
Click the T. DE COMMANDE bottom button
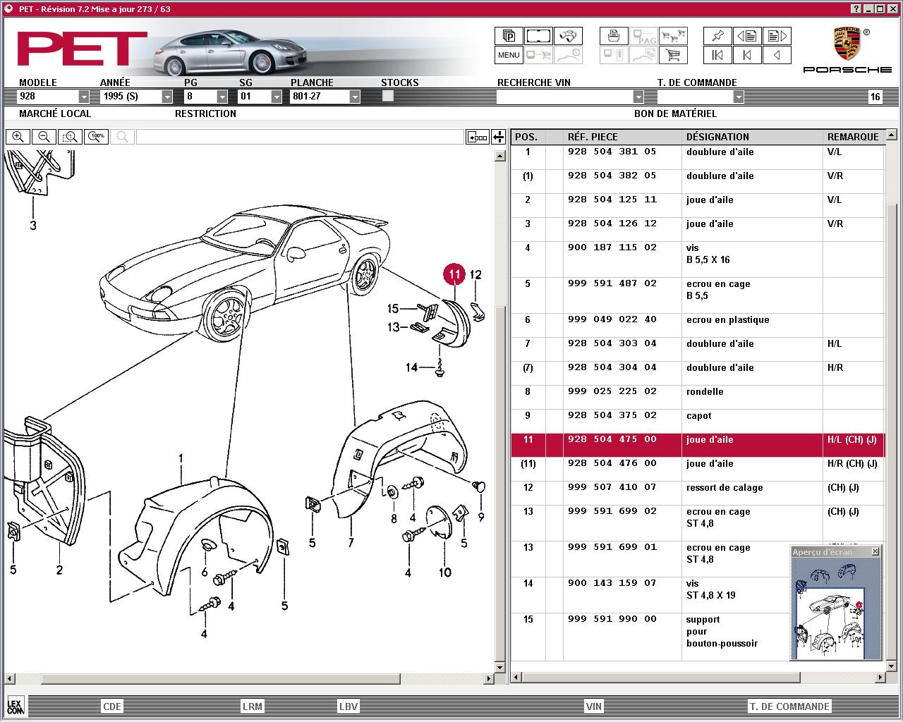point(789,706)
